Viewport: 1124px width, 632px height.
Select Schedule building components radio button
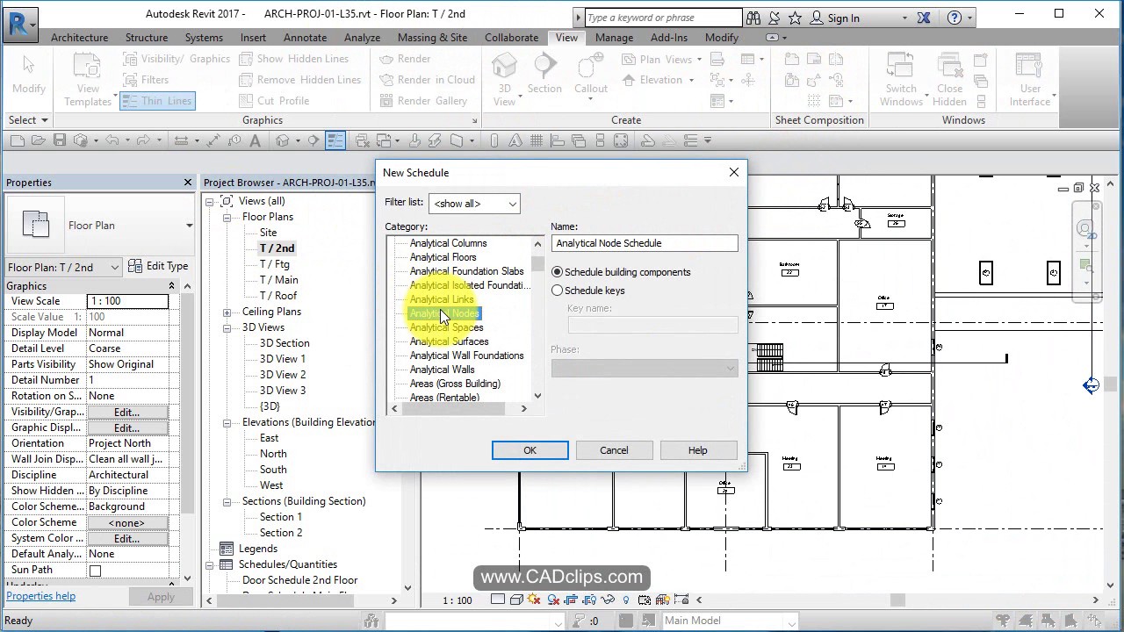coord(558,272)
